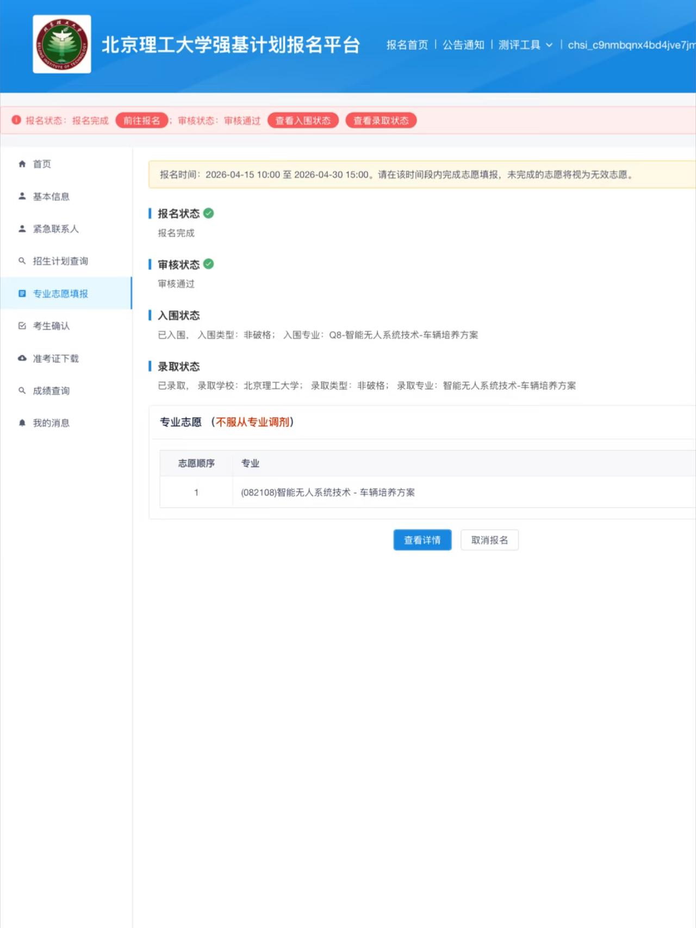Click 审核状态: 审核通过 in red banner
Image resolution: width=696 pixels, height=928 pixels.
[219, 120]
